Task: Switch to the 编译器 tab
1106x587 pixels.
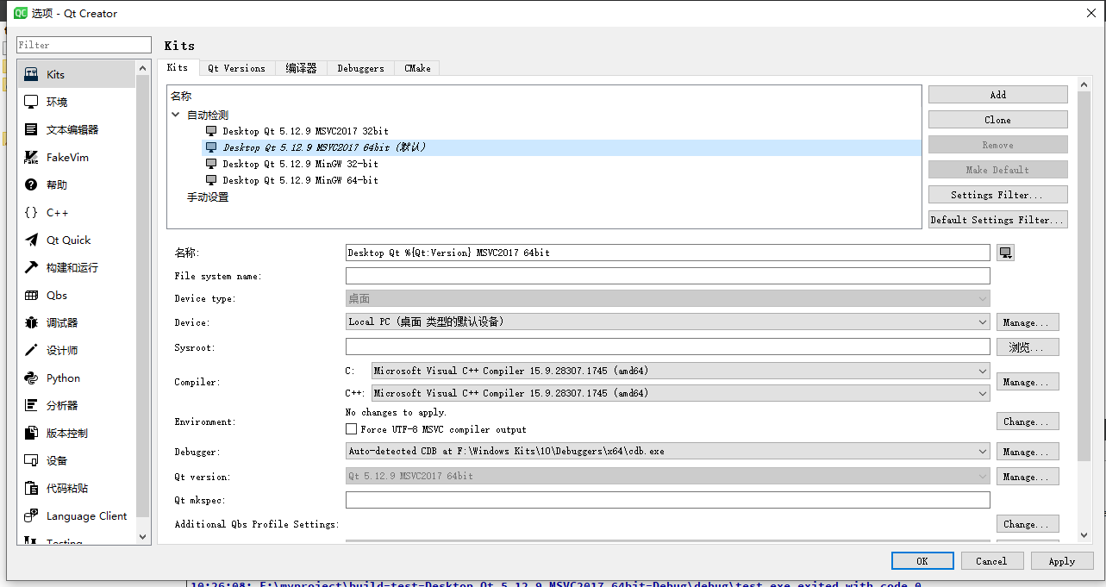Action: coord(301,67)
